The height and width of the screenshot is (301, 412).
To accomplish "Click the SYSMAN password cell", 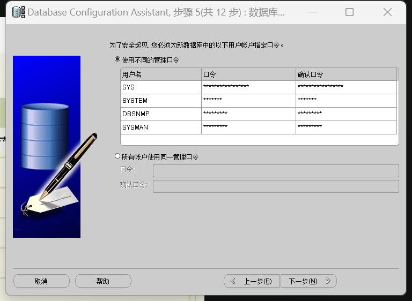I will pos(248,127).
